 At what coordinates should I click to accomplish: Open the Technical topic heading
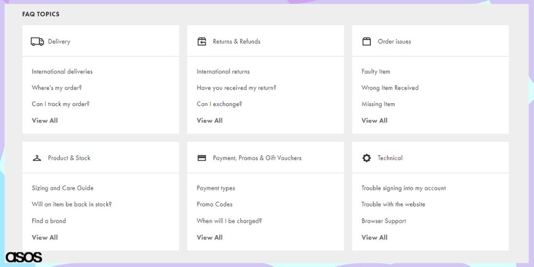coord(390,158)
